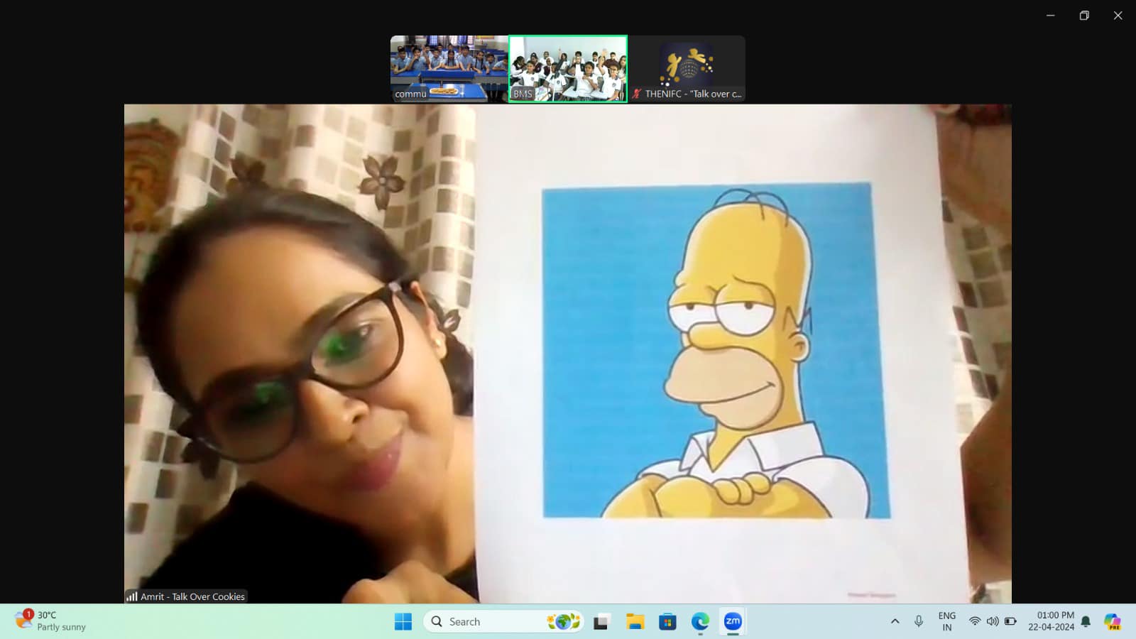This screenshot has width=1136, height=639.
Task: Click the Zoom app icon in taskbar
Action: 733,622
